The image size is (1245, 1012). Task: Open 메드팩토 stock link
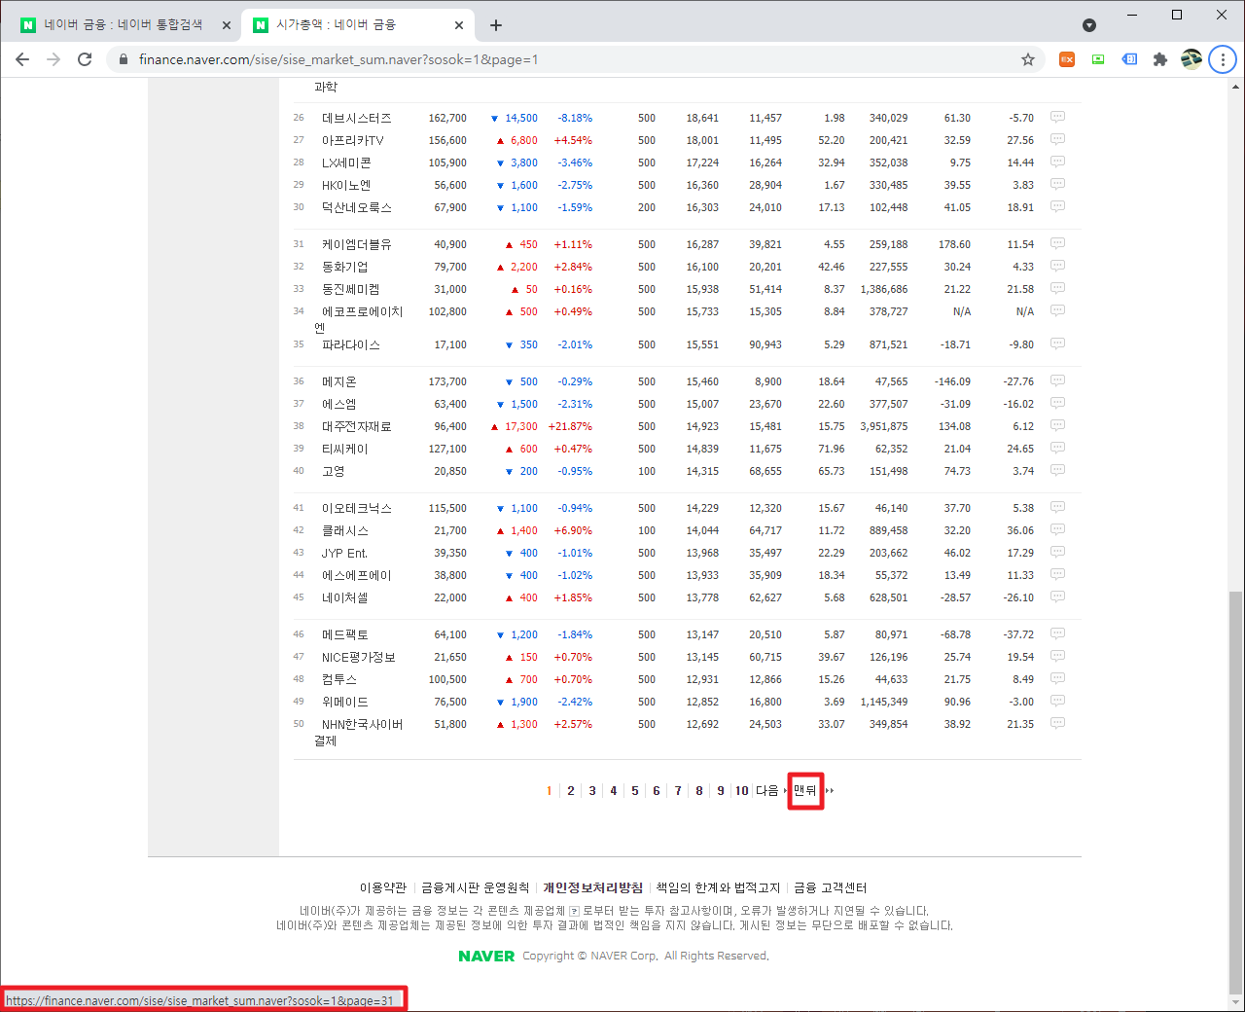pos(344,634)
